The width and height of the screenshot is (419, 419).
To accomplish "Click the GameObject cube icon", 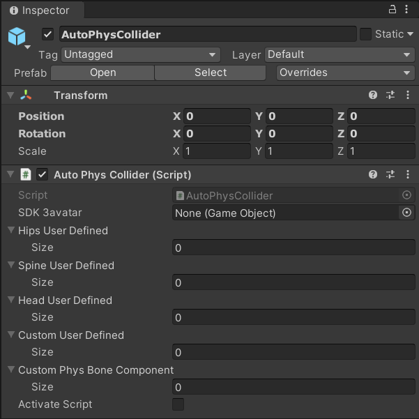I will 17,36.
